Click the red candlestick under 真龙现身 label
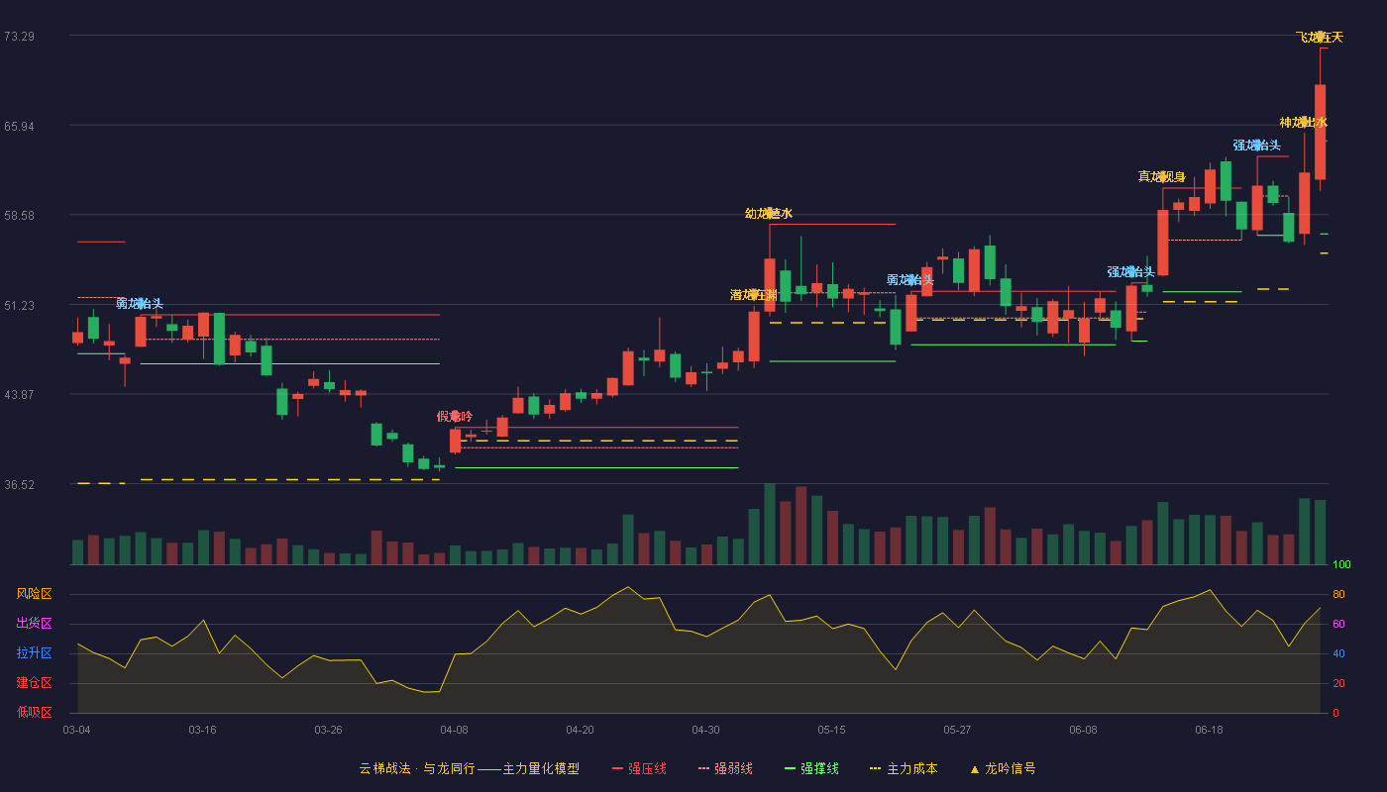Viewport: 1387px width, 792px height. 1162,243
